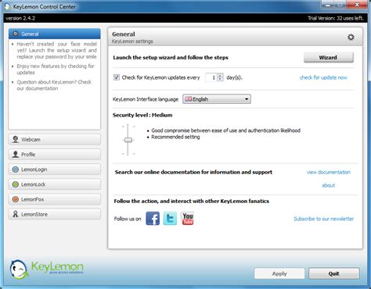Click the language flag icon beside English

click(188, 99)
